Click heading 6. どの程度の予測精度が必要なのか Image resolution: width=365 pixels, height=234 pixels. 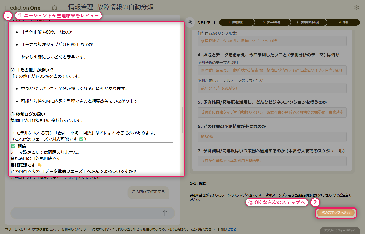232,126
